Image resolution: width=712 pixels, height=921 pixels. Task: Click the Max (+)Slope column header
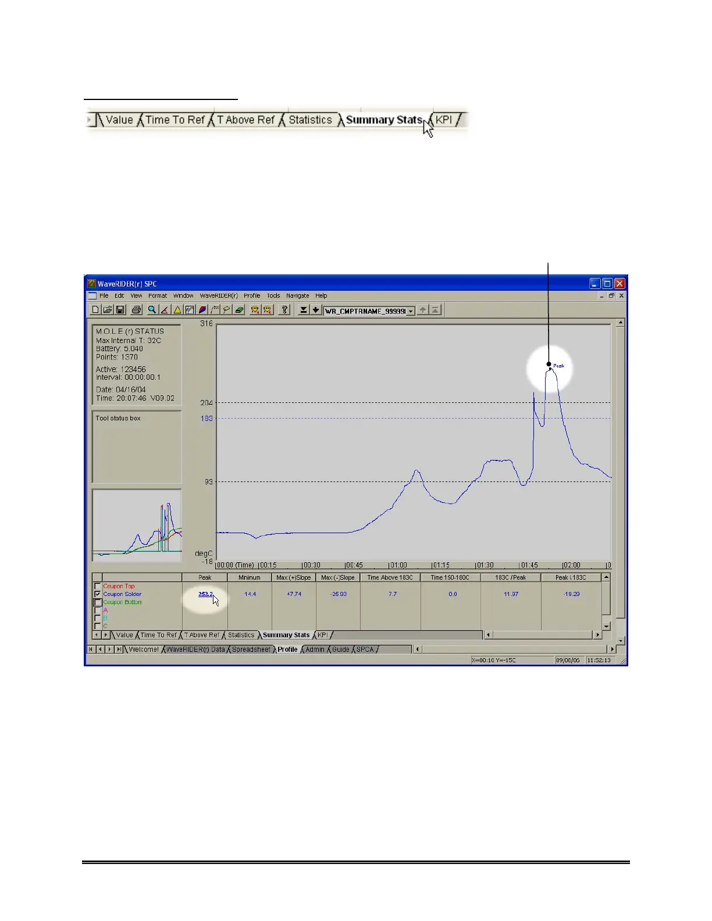click(x=294, y=577)
